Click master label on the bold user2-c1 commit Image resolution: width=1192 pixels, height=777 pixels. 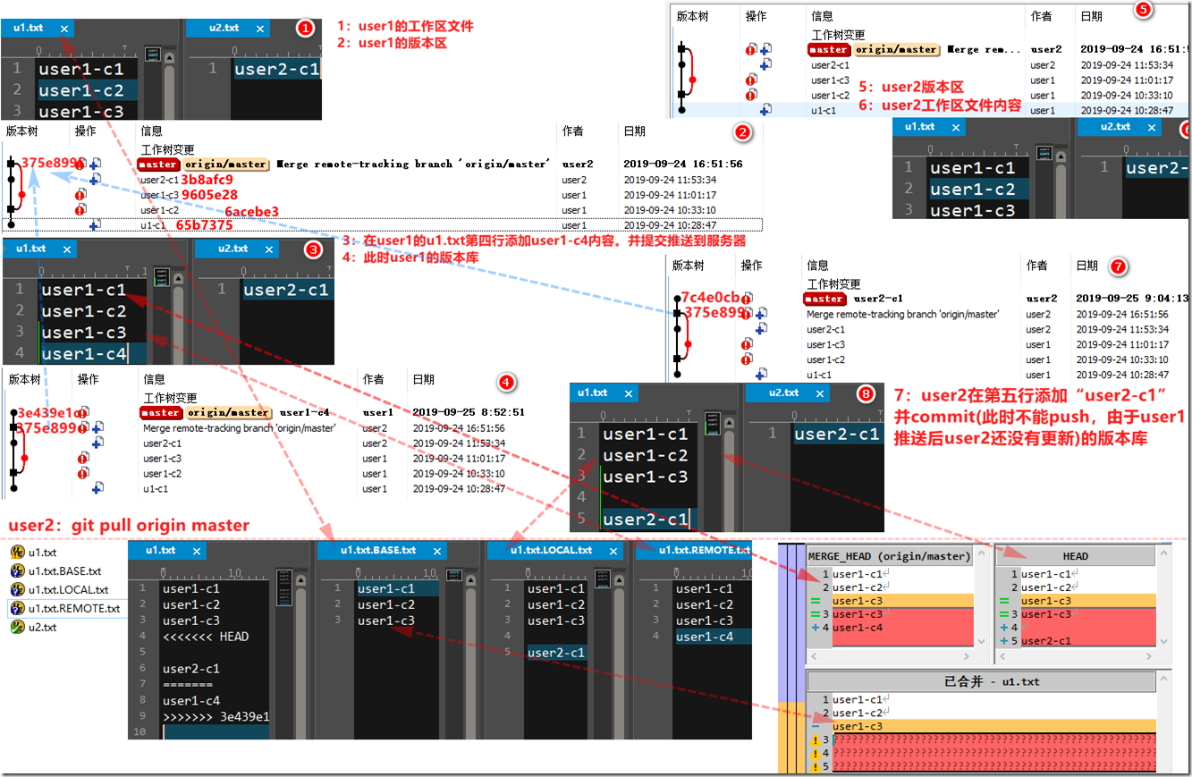(824, 299)
